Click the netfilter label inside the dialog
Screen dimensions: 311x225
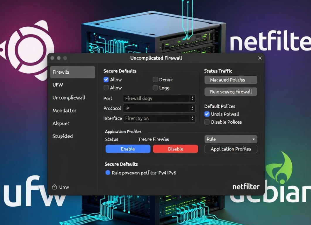point(246,187)
